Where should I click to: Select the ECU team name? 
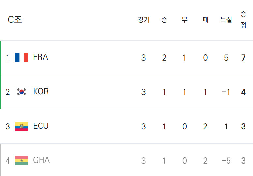(x=41, y=126)
